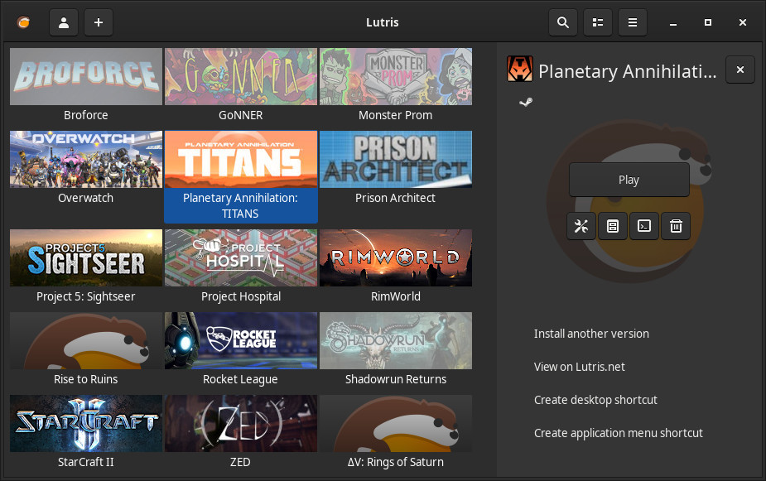Select the Planetary Annihilation TITANS banner
Image resolution: width=766 pixels, height=481 pixels.
[x=241, y=159]
